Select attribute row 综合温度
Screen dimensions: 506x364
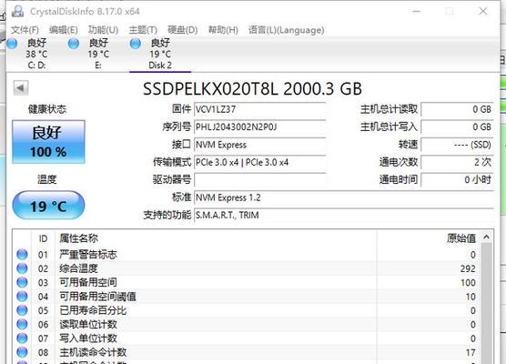(x=247, y=268)
